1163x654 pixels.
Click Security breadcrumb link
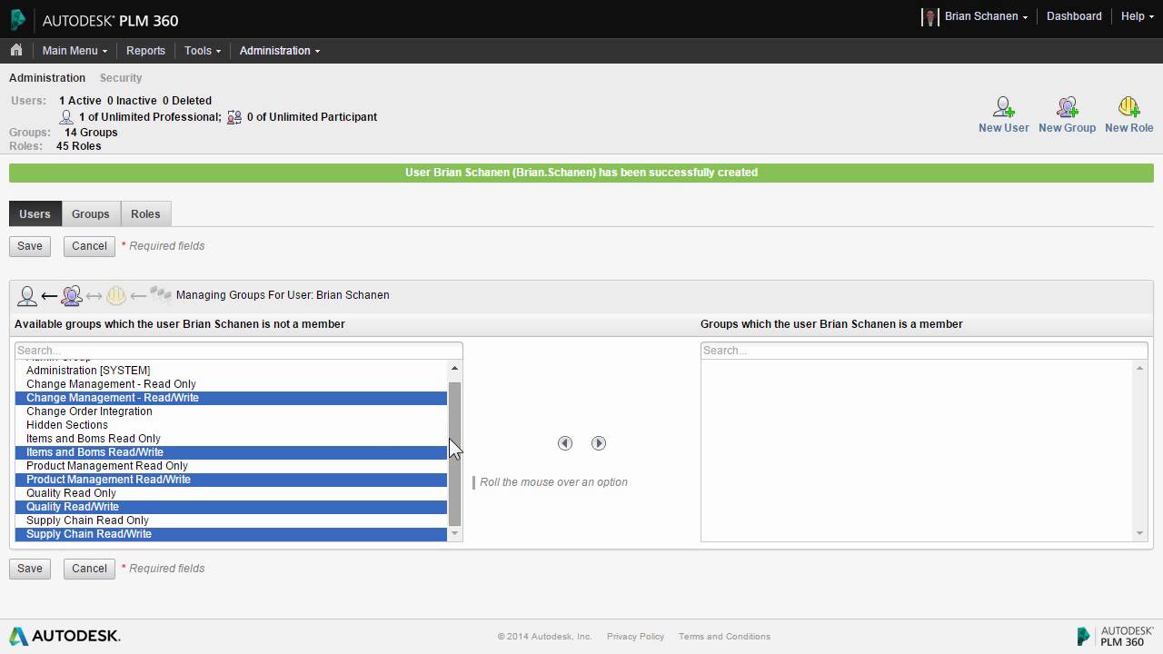click(121, 78)
